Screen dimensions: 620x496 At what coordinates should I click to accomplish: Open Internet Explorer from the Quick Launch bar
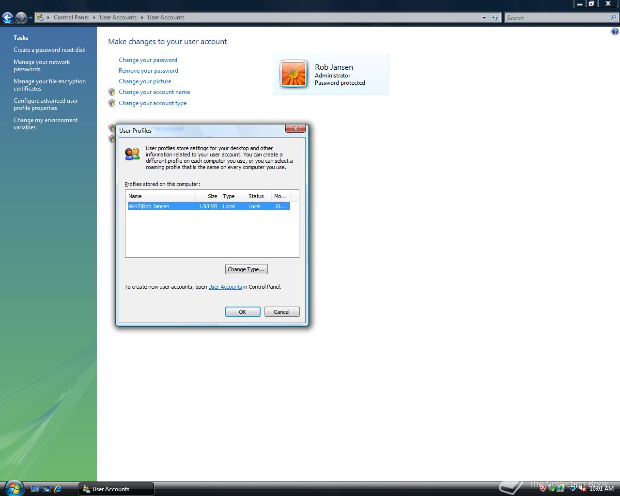click(x=58, y=489)
